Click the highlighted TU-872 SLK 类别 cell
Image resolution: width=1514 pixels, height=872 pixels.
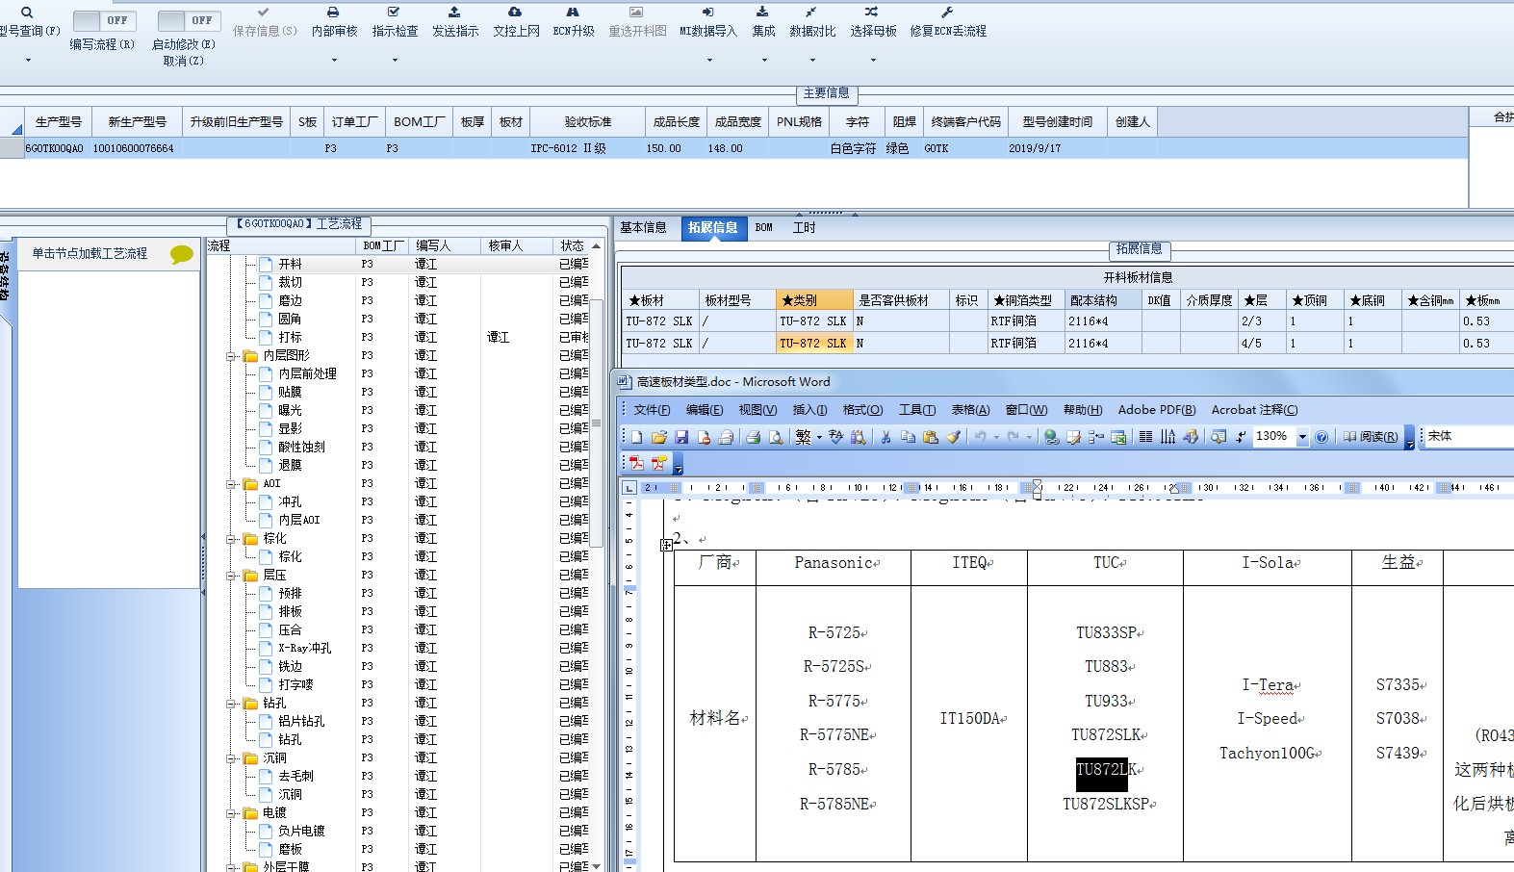[x=813, y=344]
